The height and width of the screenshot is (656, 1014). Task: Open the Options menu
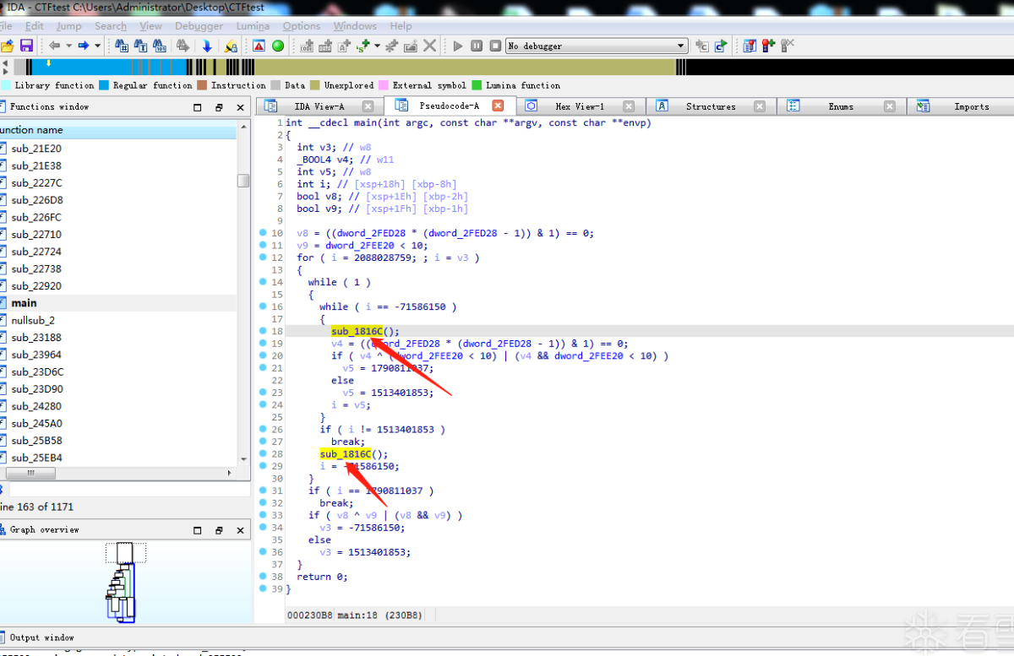302,25
